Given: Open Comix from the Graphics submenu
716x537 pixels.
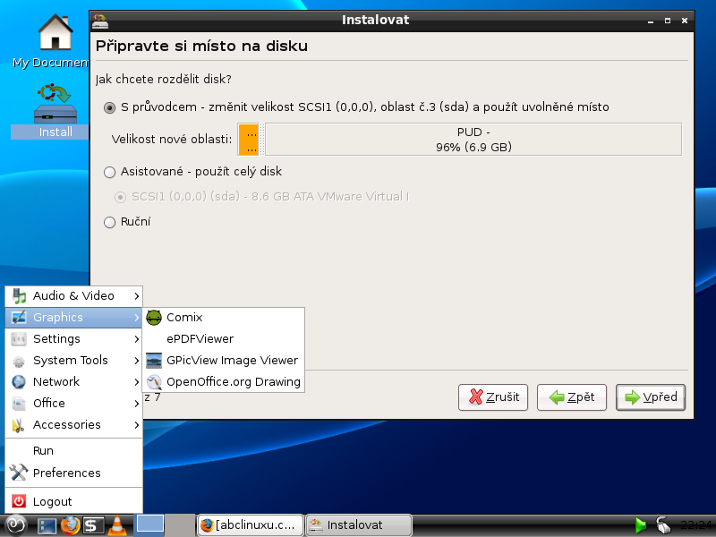Looking at the screenshot, I should [224, 318].
